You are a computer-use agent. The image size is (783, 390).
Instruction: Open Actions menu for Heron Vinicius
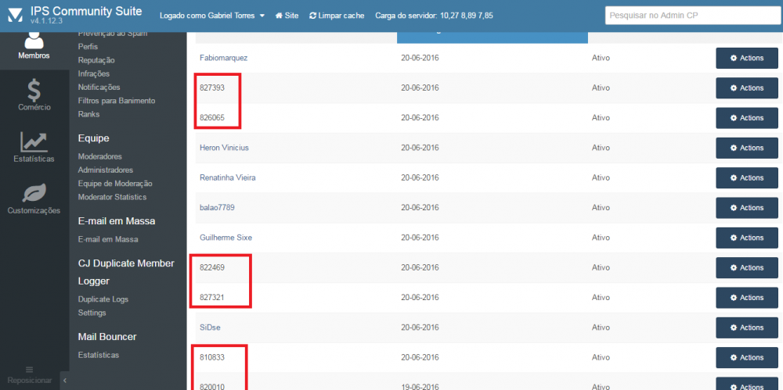coord(746,148)
